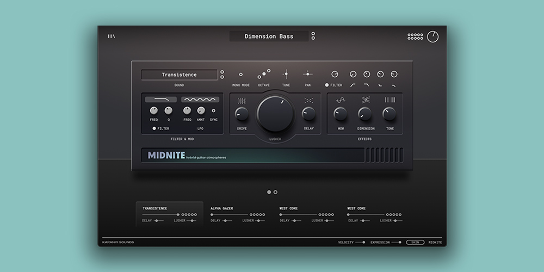Open the preset library icon at top-left

112,36
